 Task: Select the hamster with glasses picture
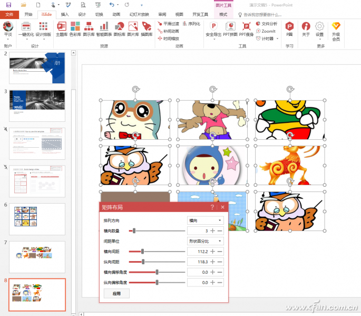135,120
